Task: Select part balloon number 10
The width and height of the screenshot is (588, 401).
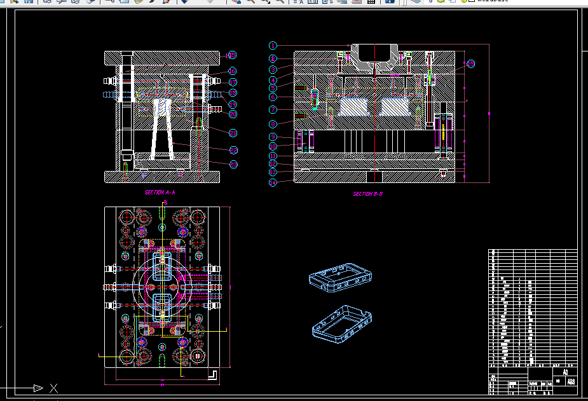Action: point(273,146)
